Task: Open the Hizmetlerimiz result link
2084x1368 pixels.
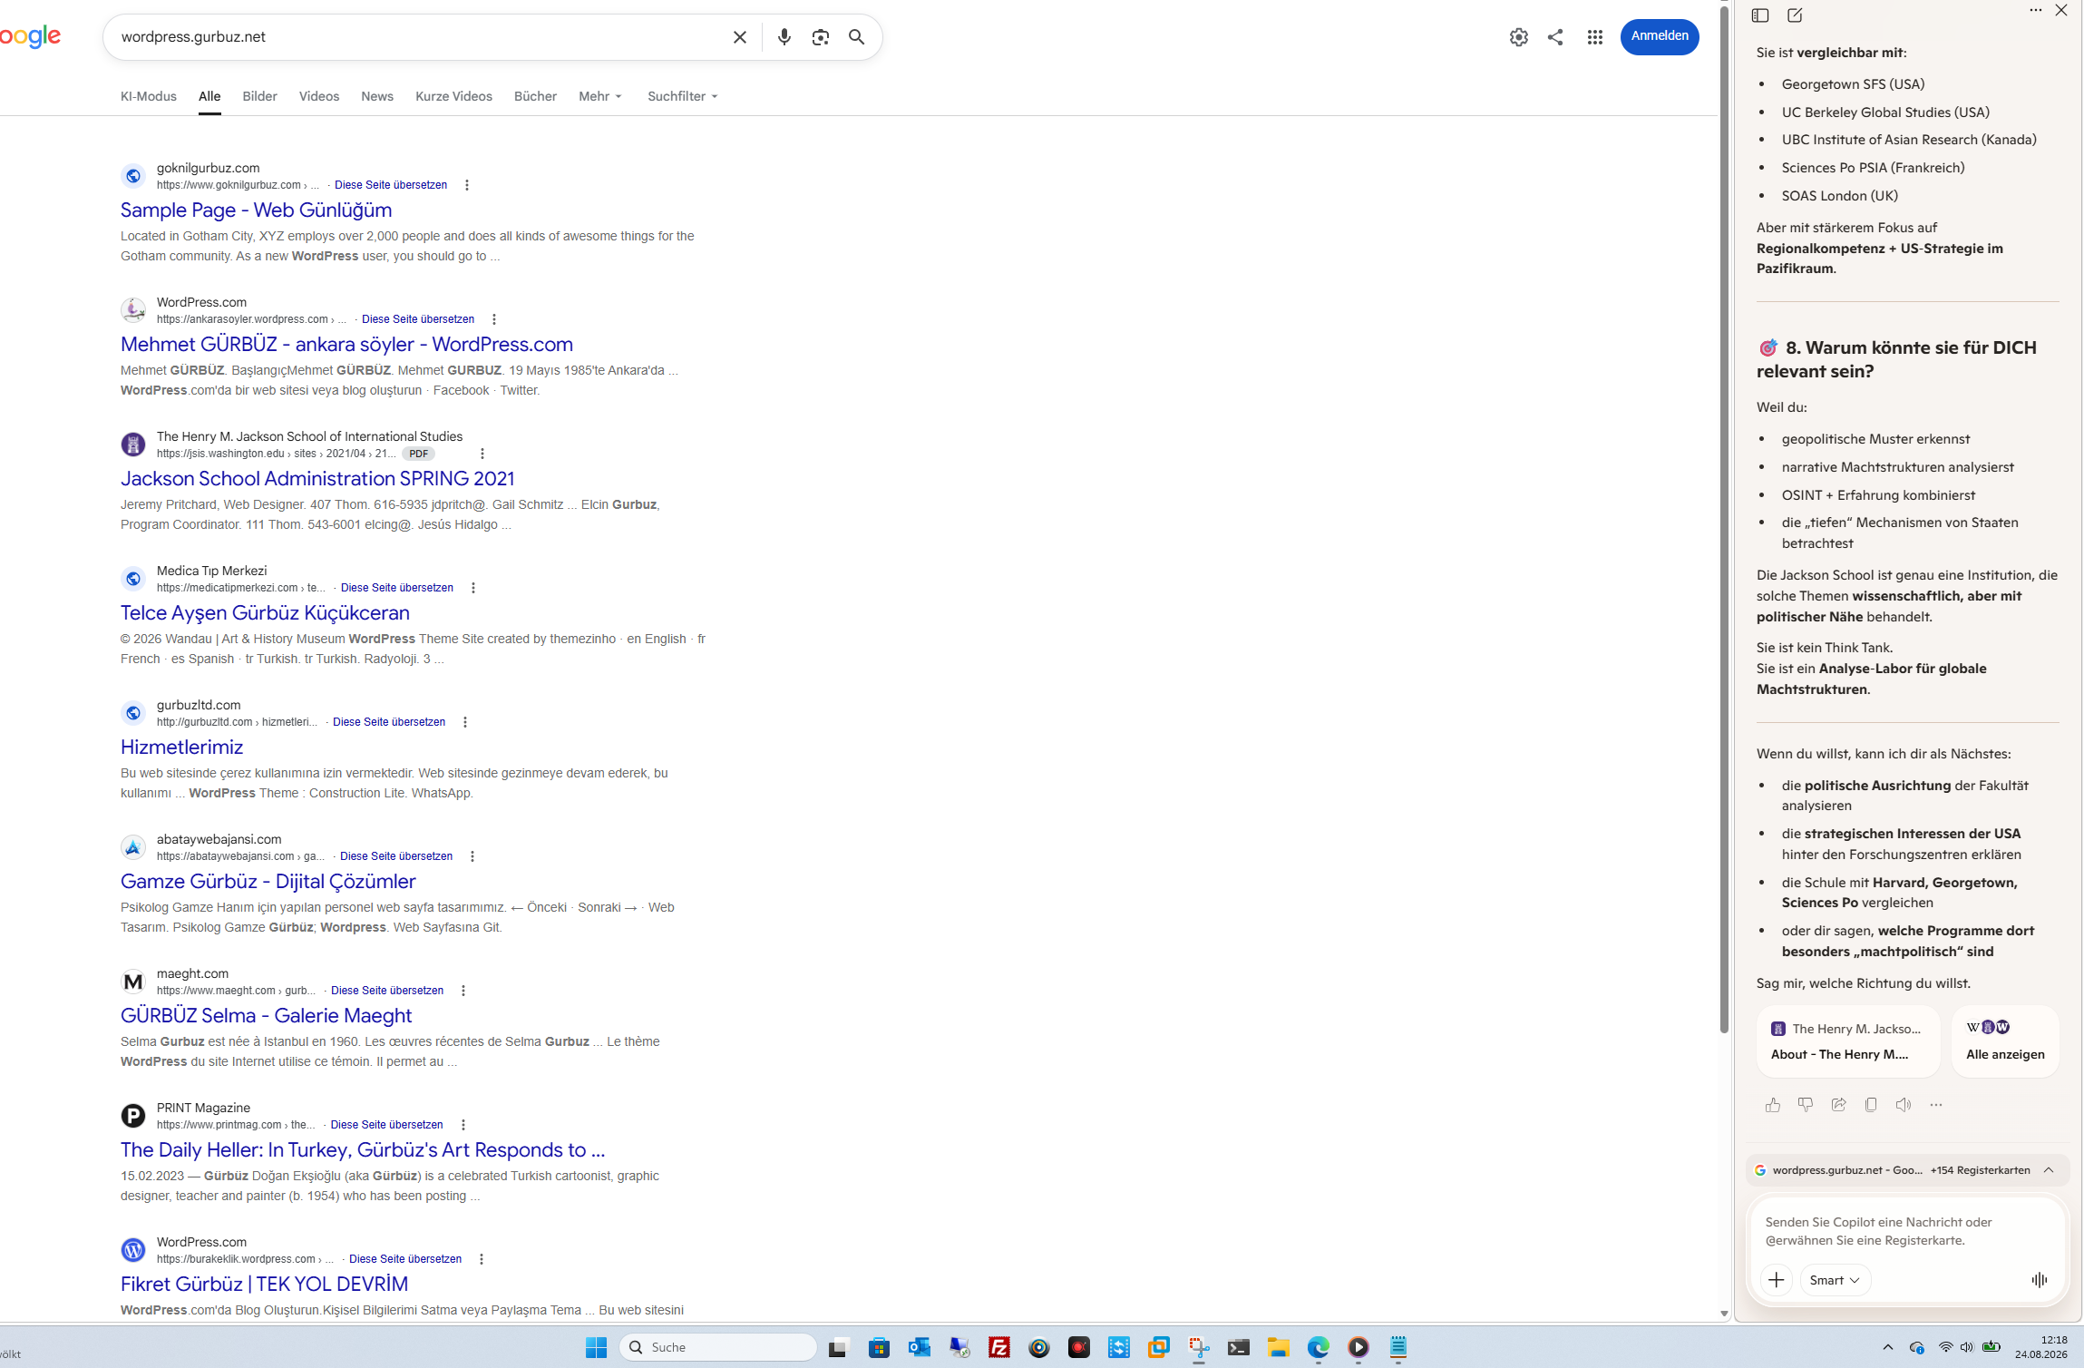Action: pos(181,748)
